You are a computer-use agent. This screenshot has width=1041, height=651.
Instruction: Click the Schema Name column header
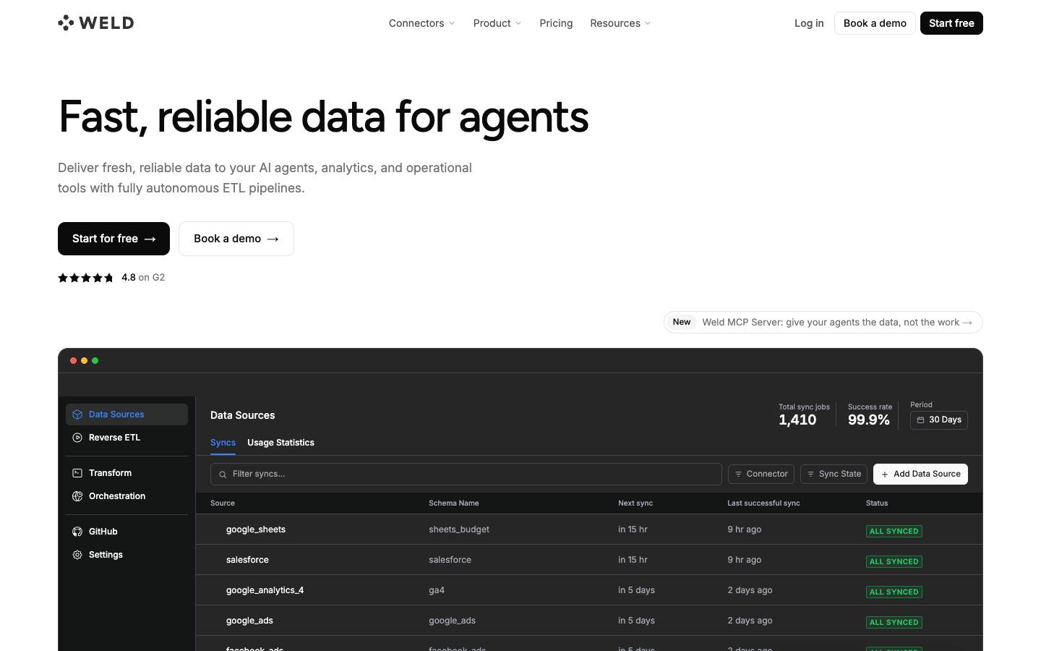pos(454,503)
